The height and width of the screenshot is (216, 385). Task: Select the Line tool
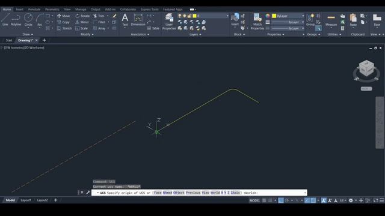(5, 20)
